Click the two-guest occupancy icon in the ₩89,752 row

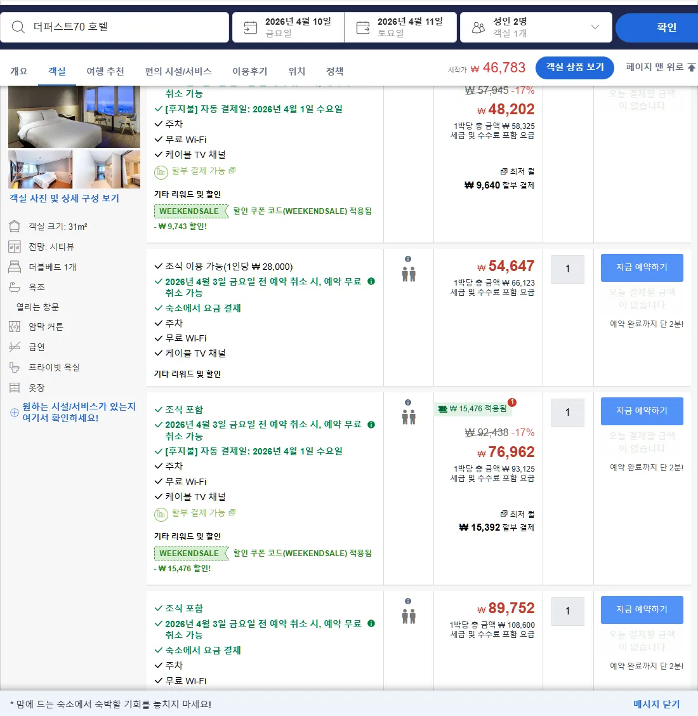tap(409, 616)
